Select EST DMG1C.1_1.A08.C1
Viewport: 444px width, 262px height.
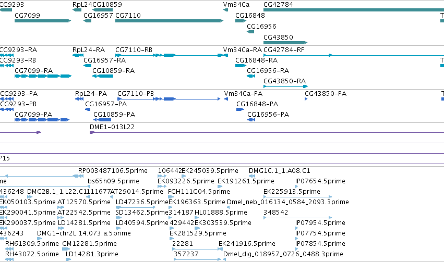(x=280, y=171)
